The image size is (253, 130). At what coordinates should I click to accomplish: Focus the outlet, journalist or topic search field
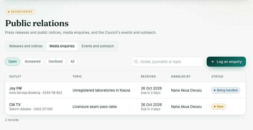tap(167, 62)
